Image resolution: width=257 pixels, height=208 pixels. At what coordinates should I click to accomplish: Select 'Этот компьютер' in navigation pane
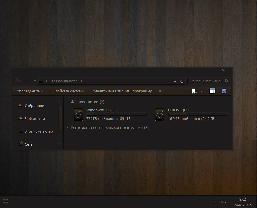(39, 131)
